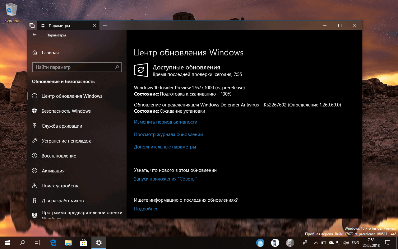
Task: Click the text "Узнать, что нового в этом обновлении"
Action: [x=175, y=170]
